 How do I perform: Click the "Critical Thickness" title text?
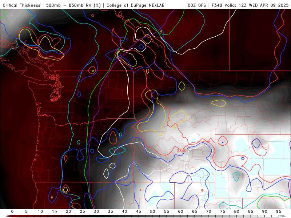pos(21,5)
